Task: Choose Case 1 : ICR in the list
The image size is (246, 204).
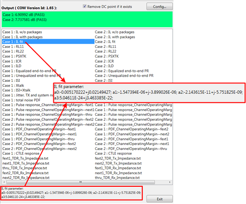Action: 12,61
